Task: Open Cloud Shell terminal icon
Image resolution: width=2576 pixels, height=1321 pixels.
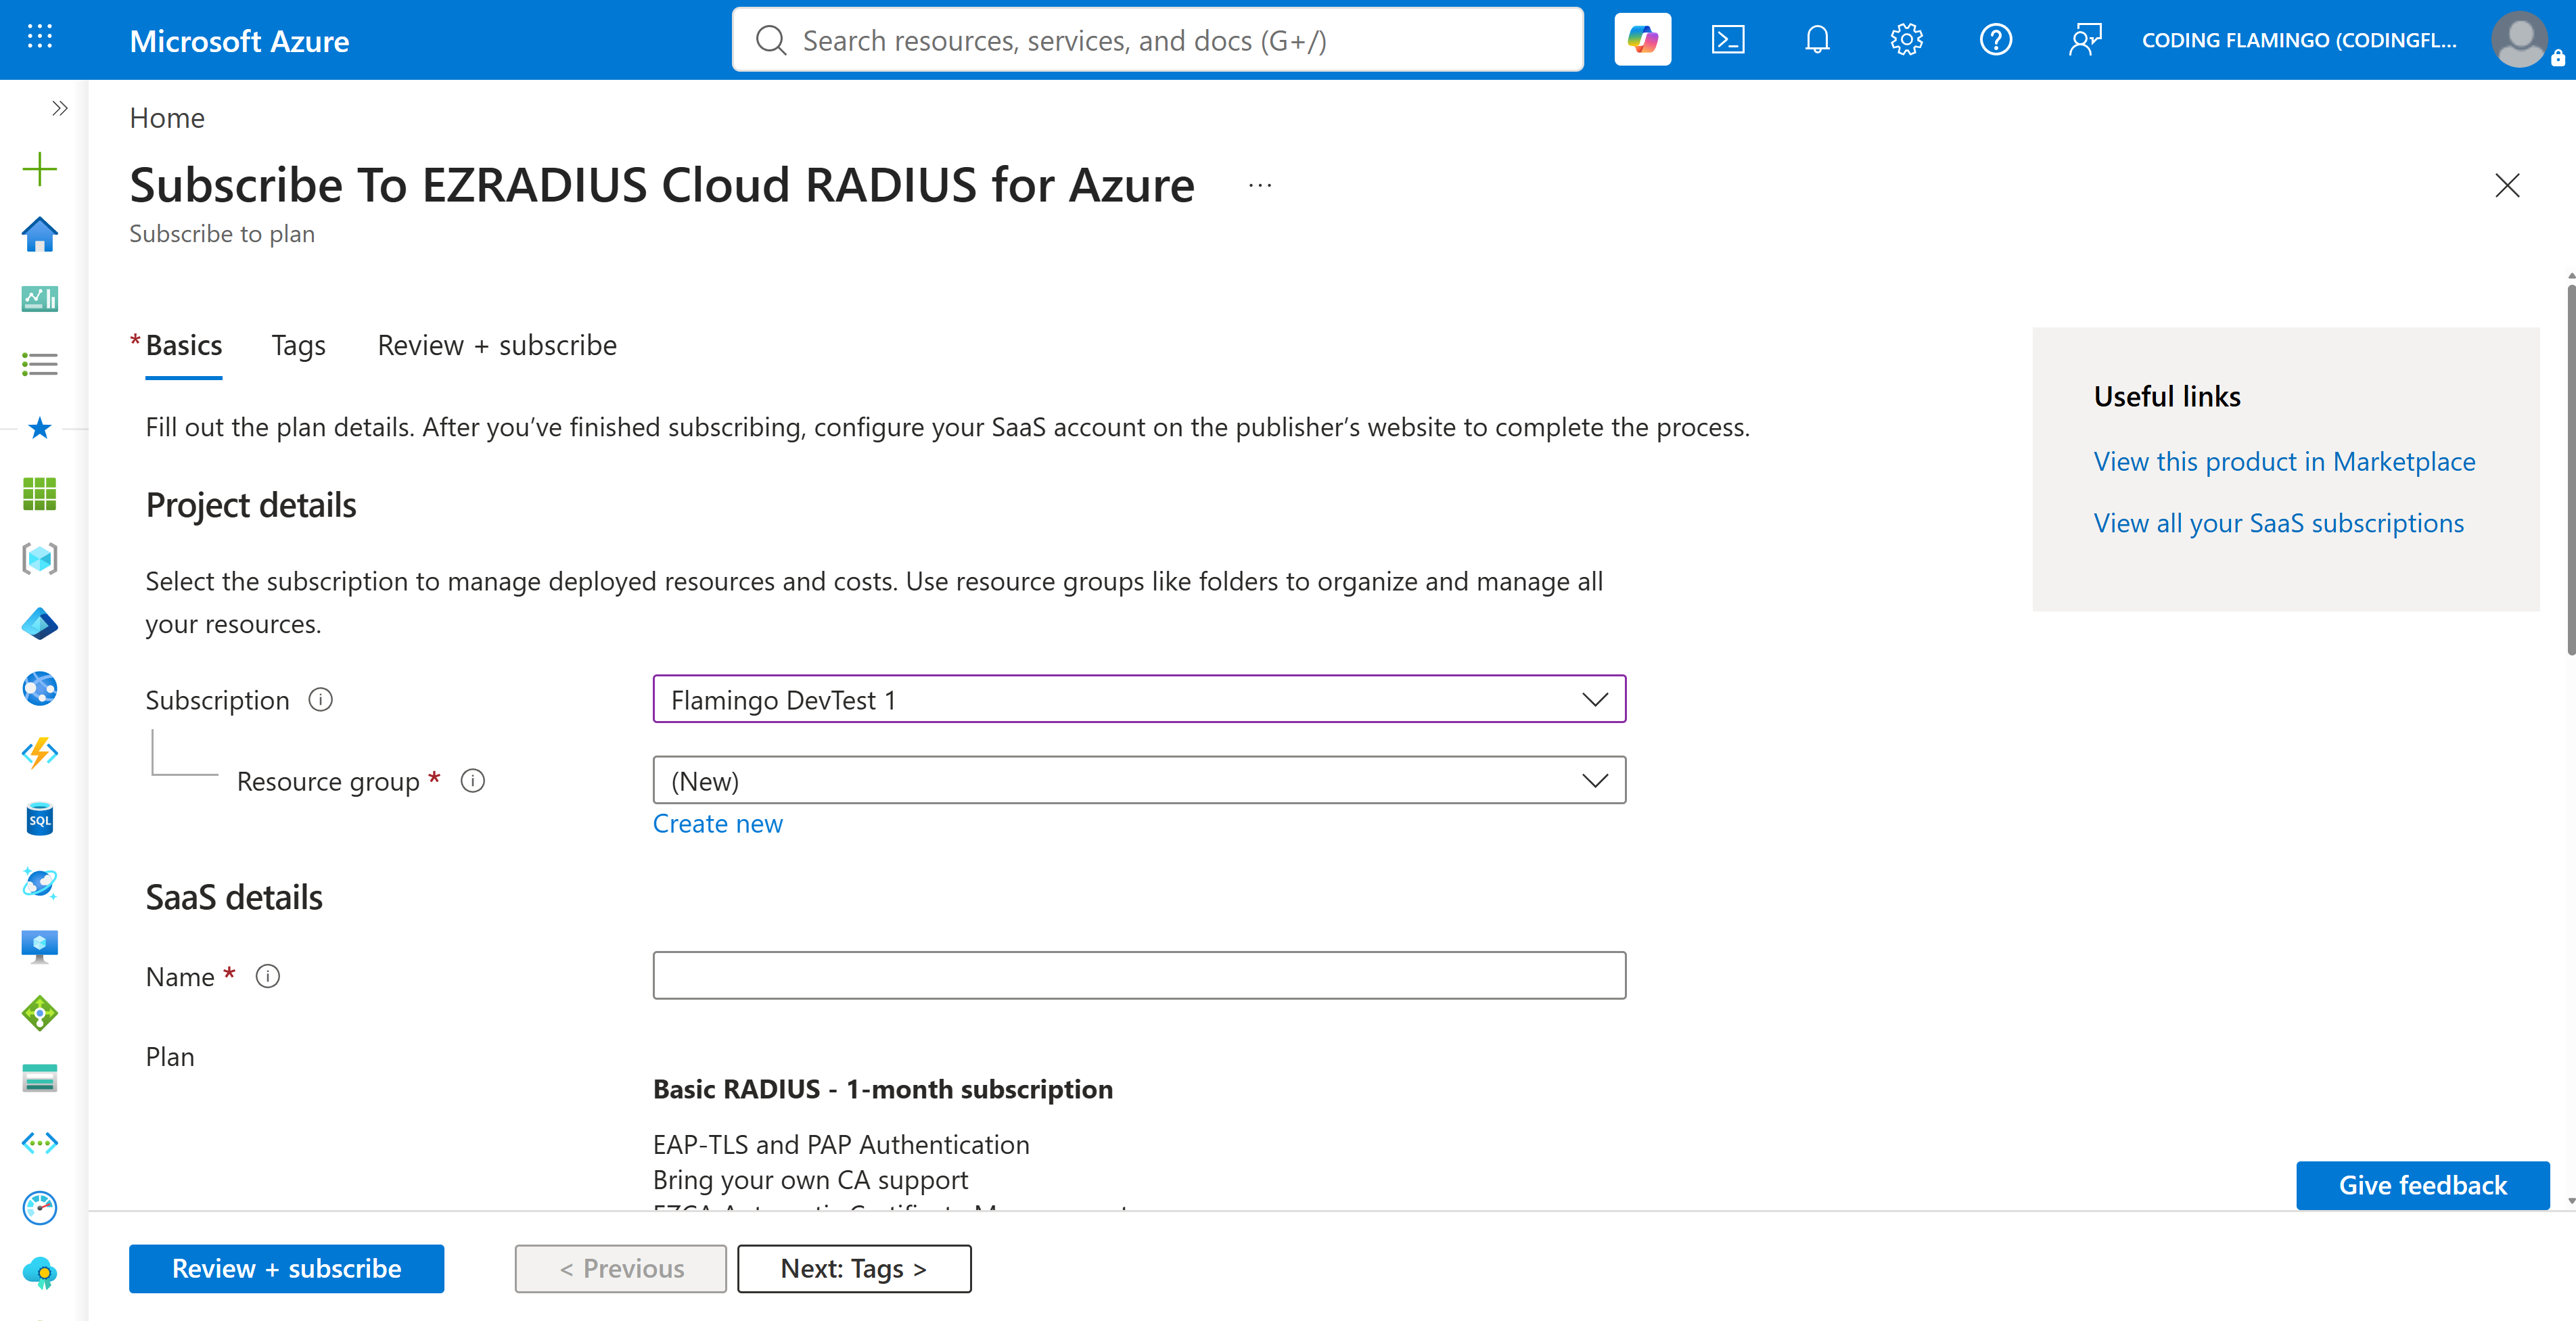Action: [1728, 40]
